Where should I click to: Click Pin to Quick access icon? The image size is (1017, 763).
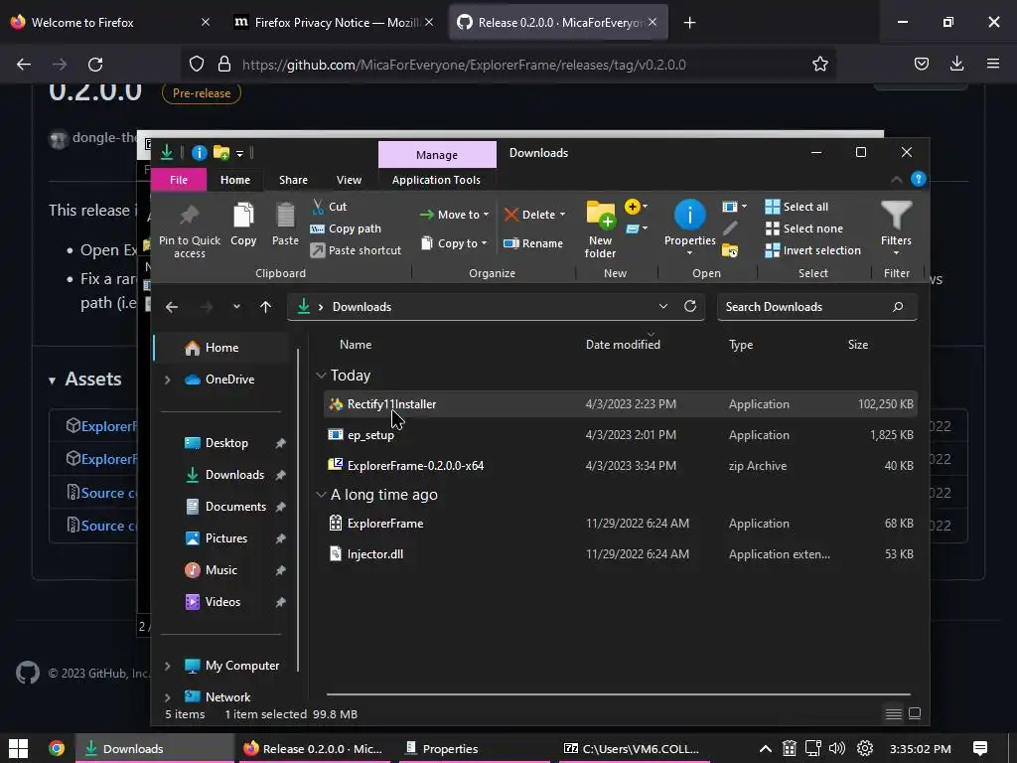coord(190,216)
